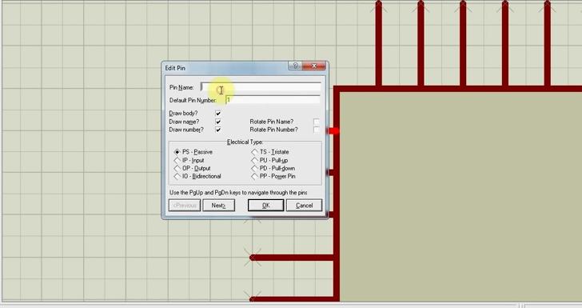Image resolution: width=582 pixels, height=308 pixels.
Task: Click the Previous button
Action: [185, 206]
